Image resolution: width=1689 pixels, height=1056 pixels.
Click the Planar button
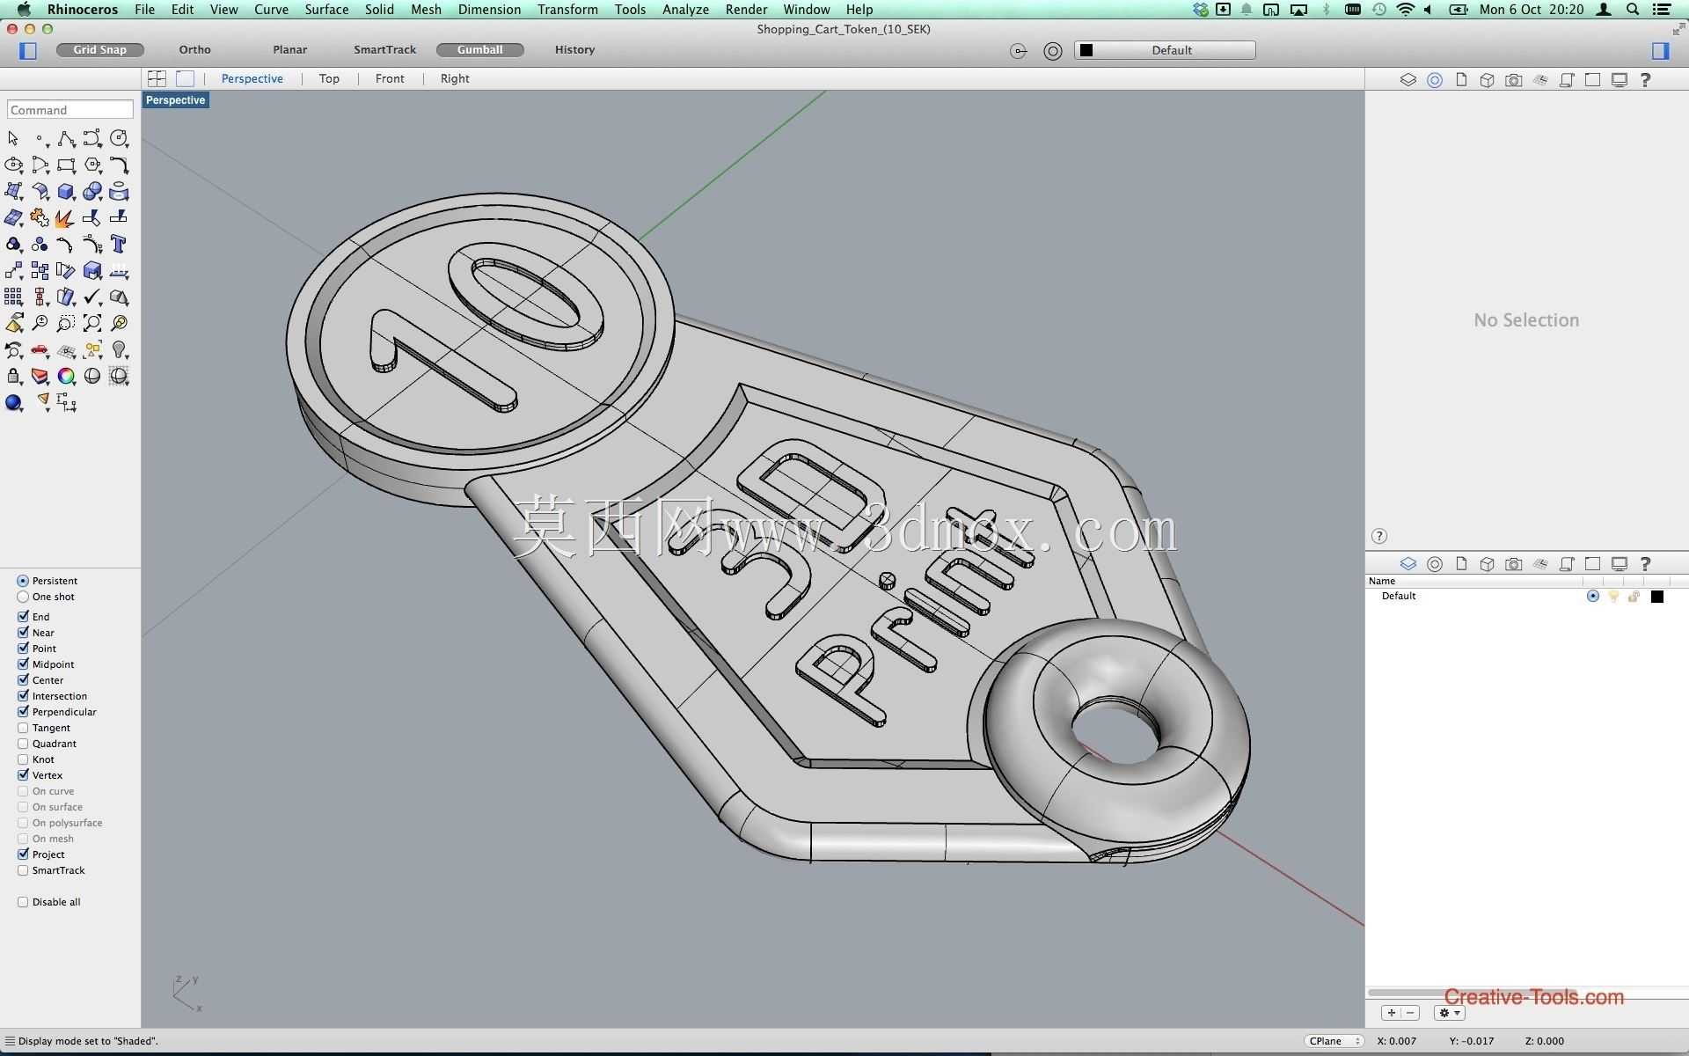(289, 50)
